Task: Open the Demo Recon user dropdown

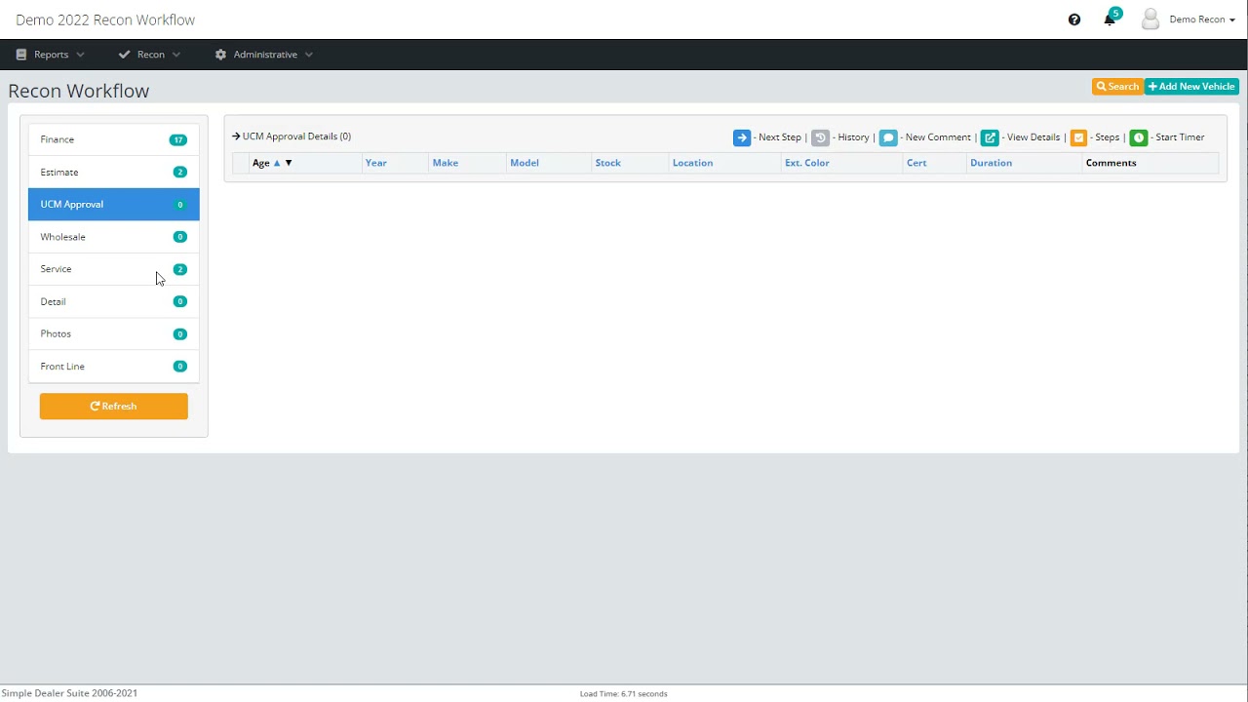Action: point(1202,19)
